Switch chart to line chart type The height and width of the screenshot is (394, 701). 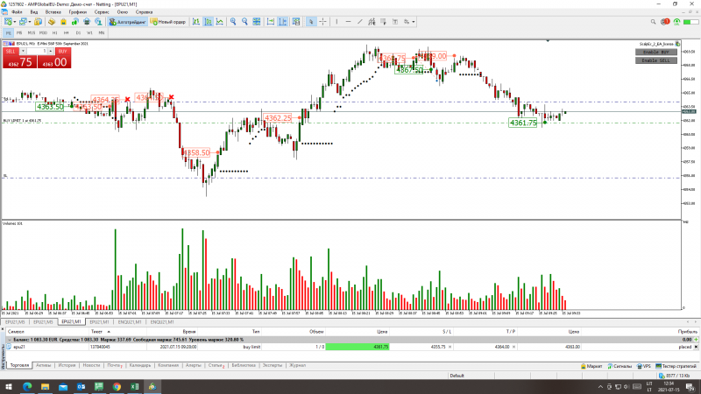220,21
